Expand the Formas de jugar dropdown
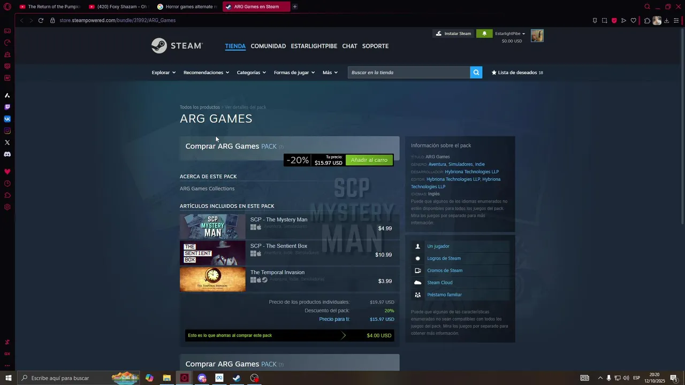 click(294, 72)
